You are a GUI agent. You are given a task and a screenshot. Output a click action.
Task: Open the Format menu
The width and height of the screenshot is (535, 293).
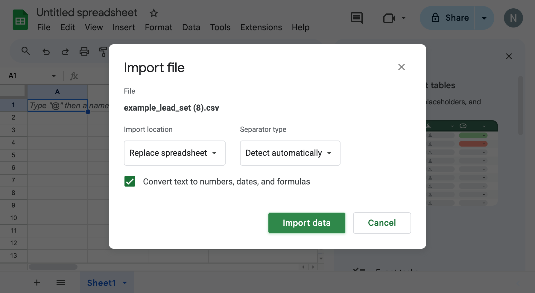[159, 27]
